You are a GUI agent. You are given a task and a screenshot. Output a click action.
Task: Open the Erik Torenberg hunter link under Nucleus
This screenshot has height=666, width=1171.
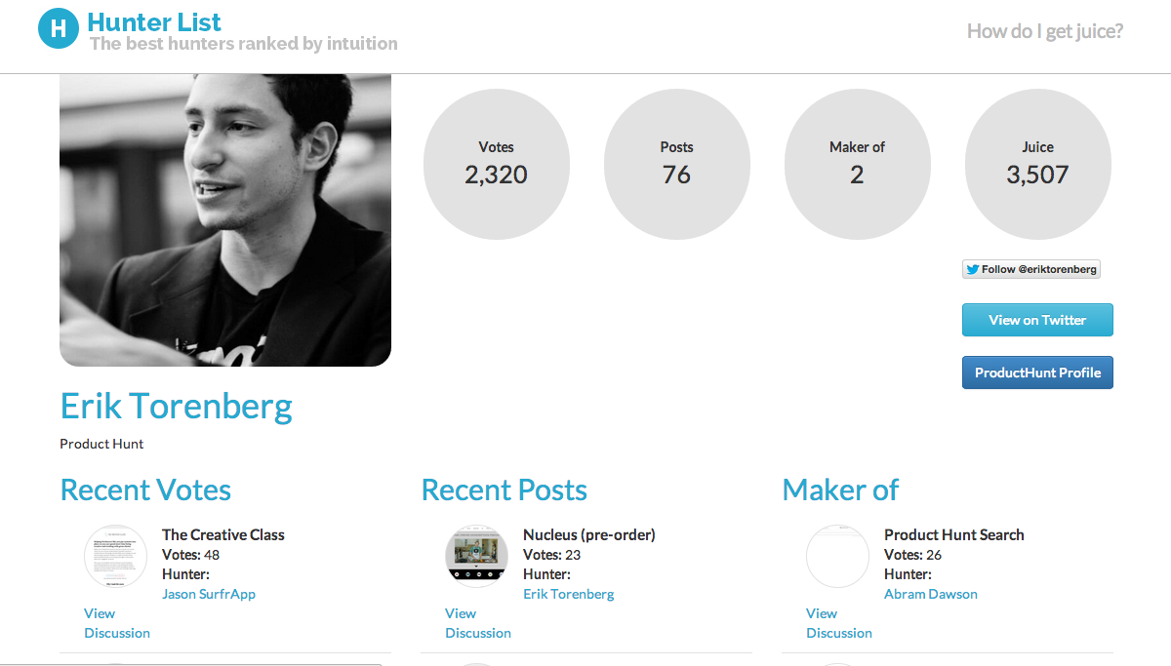(569, 594)
